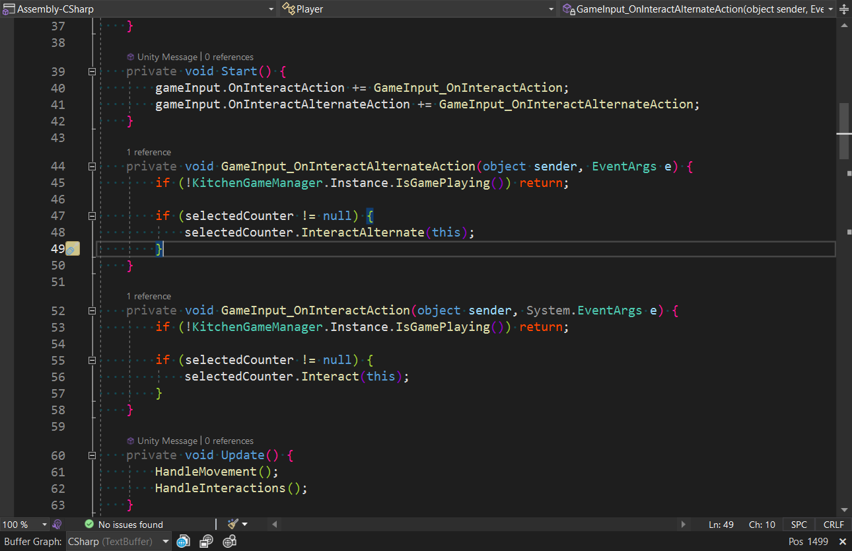This screenshot has width=852, height=551.
Task: Click 'Update' method name on line 60
Action: click(242, 455)
